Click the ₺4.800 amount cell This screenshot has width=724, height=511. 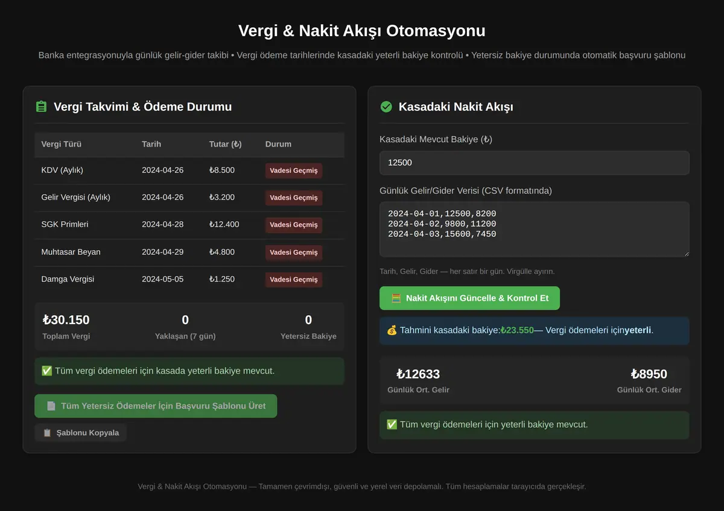[222, 252]
